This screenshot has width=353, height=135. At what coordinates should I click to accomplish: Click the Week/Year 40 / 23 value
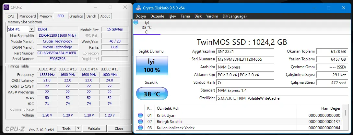pos(115,41)
